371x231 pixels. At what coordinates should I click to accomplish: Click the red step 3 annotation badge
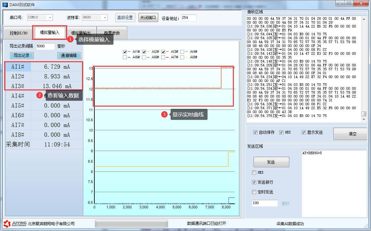164,114
